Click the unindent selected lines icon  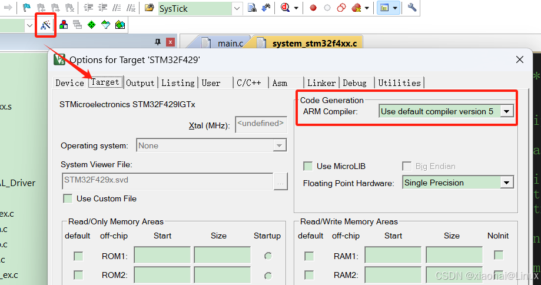pos(102,8)
